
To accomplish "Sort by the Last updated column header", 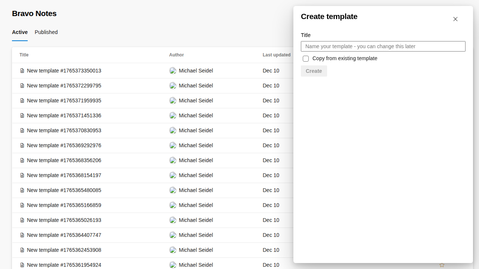I will pos(276,55).
